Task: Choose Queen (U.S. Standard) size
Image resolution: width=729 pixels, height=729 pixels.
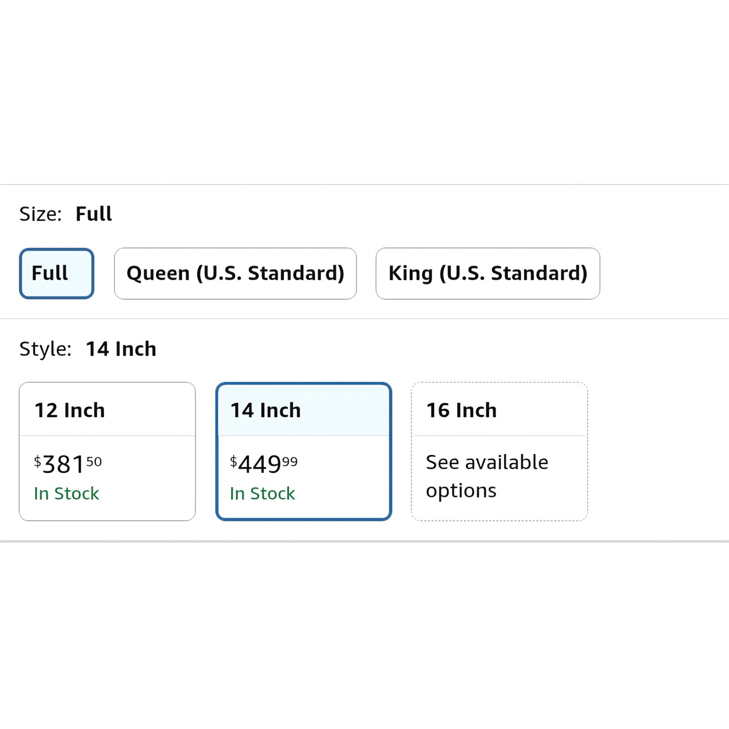Action: [235, 273]
